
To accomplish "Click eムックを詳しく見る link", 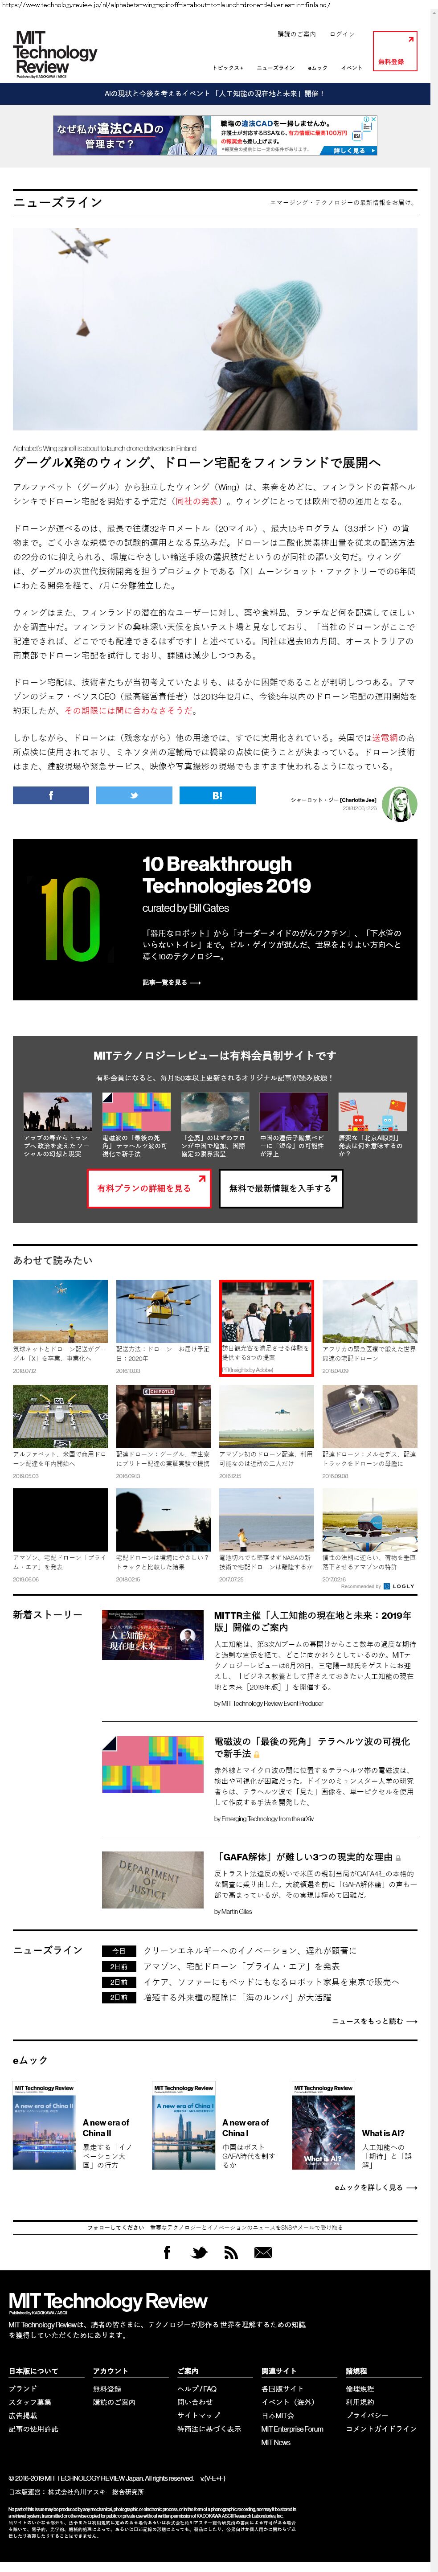I will click(376, 2187).
